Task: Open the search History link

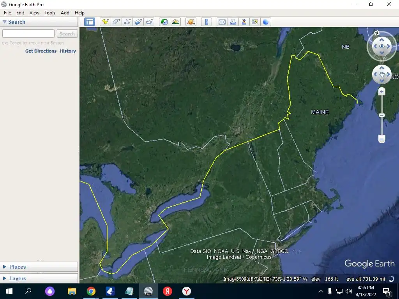Action: pos(68,51)
